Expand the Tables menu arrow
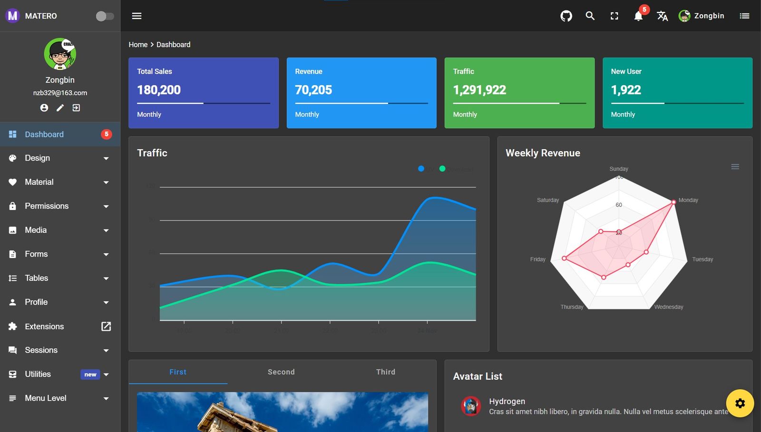 [x=106, y=278]
